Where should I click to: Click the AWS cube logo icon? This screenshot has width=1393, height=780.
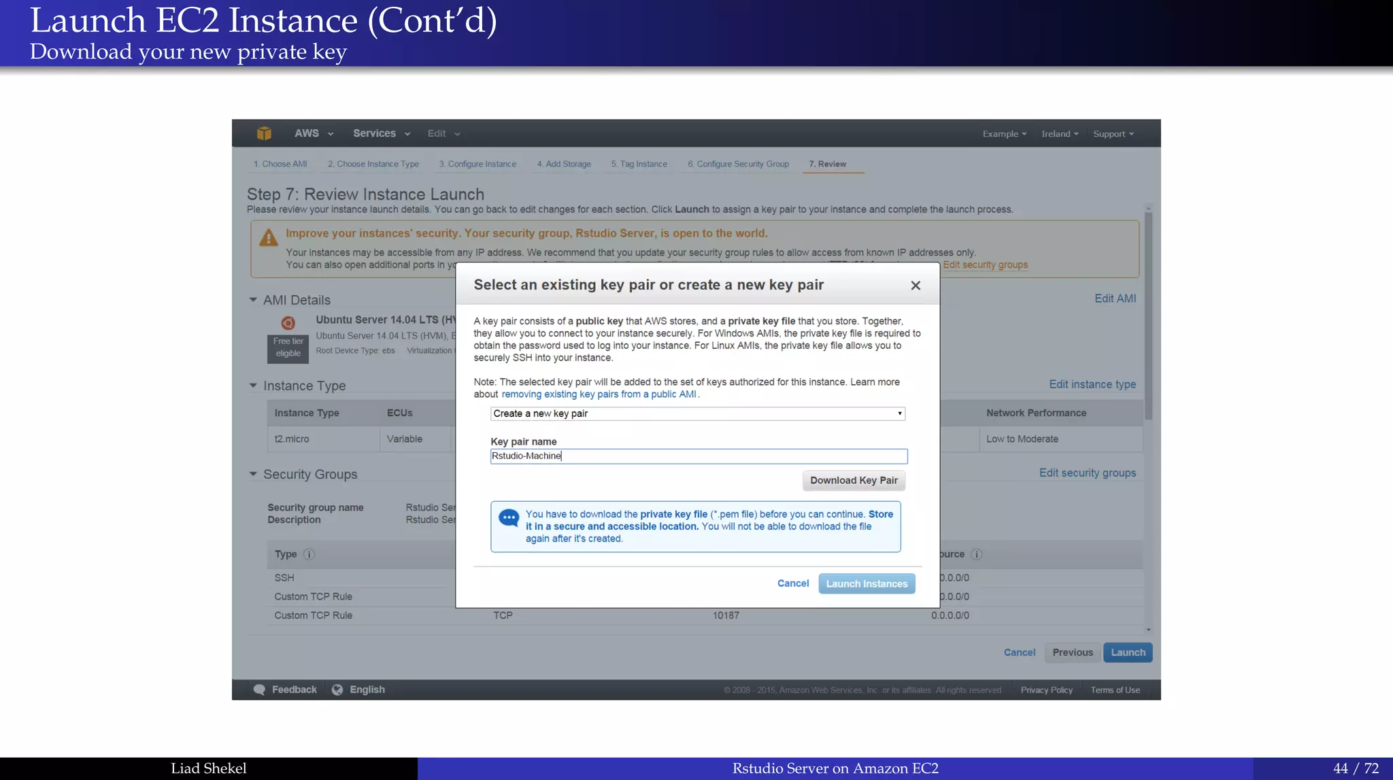[264, 133]
